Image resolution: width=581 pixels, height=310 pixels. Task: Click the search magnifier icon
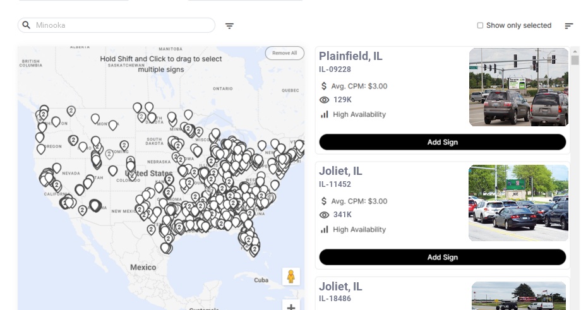tap(26, 25)
